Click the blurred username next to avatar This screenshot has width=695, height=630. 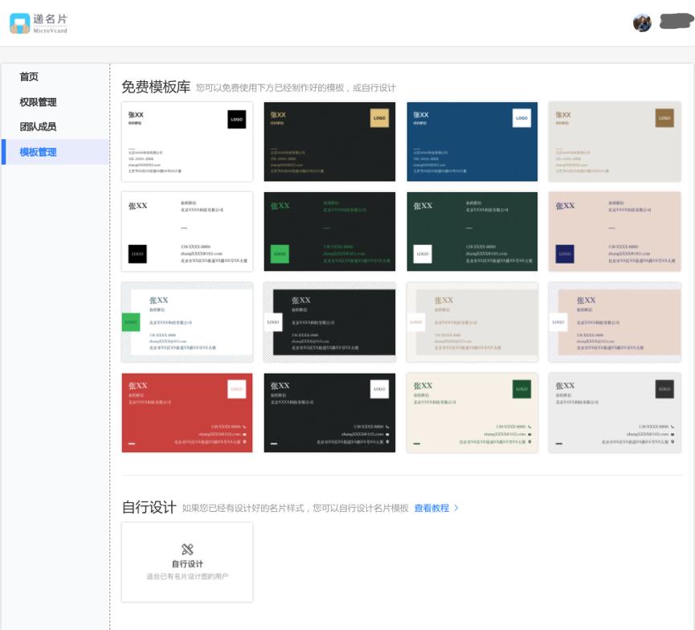pyautogui.click(x=677, y=21)
